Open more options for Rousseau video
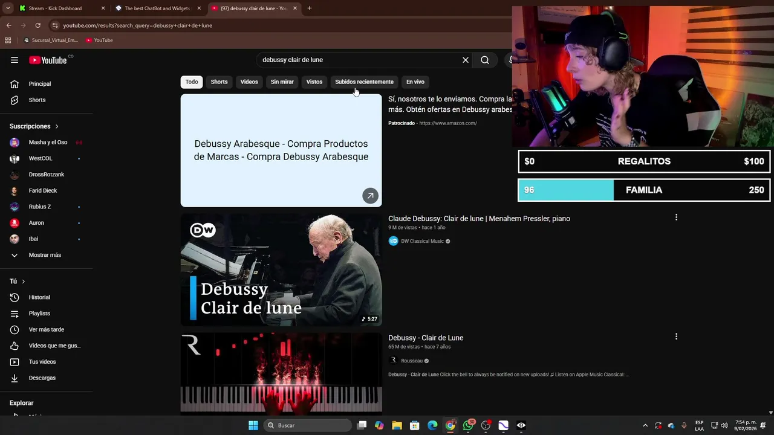Viewport: 774px width, 435px height. tap(676, 337)
